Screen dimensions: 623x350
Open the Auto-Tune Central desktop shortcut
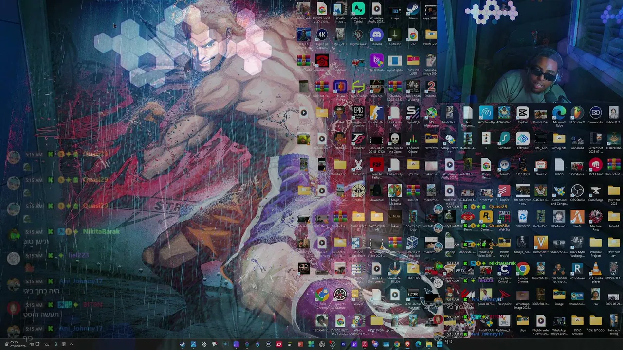358,13
